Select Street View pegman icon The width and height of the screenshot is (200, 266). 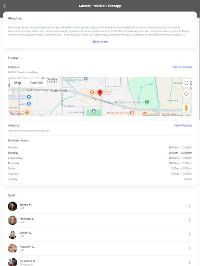pos(186,108)
